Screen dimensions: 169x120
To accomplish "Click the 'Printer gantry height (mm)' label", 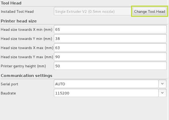I will [23, 66].
